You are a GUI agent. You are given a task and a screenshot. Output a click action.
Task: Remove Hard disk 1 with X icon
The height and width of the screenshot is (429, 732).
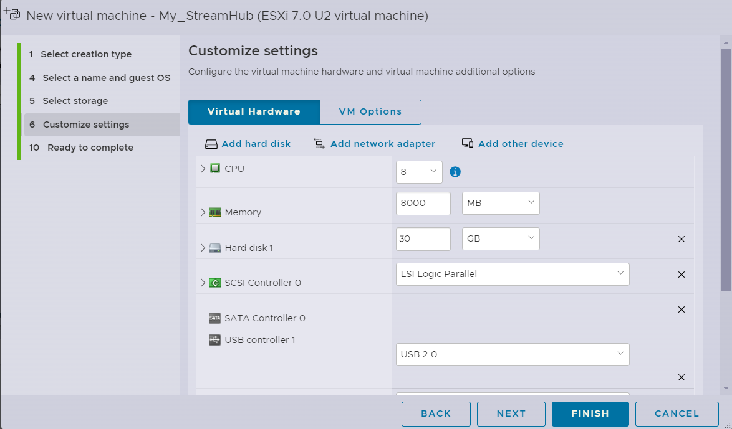click(681, 239)
